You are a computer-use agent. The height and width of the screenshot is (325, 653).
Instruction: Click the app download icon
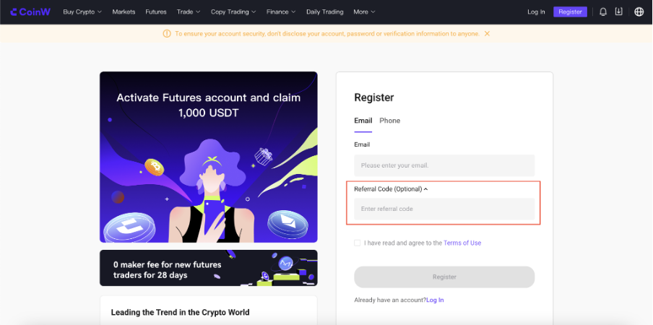[x=618, y=12]
